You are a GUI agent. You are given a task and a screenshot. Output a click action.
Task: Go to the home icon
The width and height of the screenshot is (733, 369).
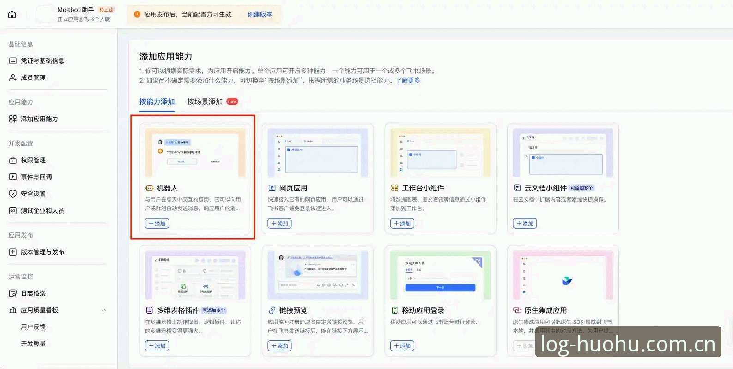click(12, 14)
